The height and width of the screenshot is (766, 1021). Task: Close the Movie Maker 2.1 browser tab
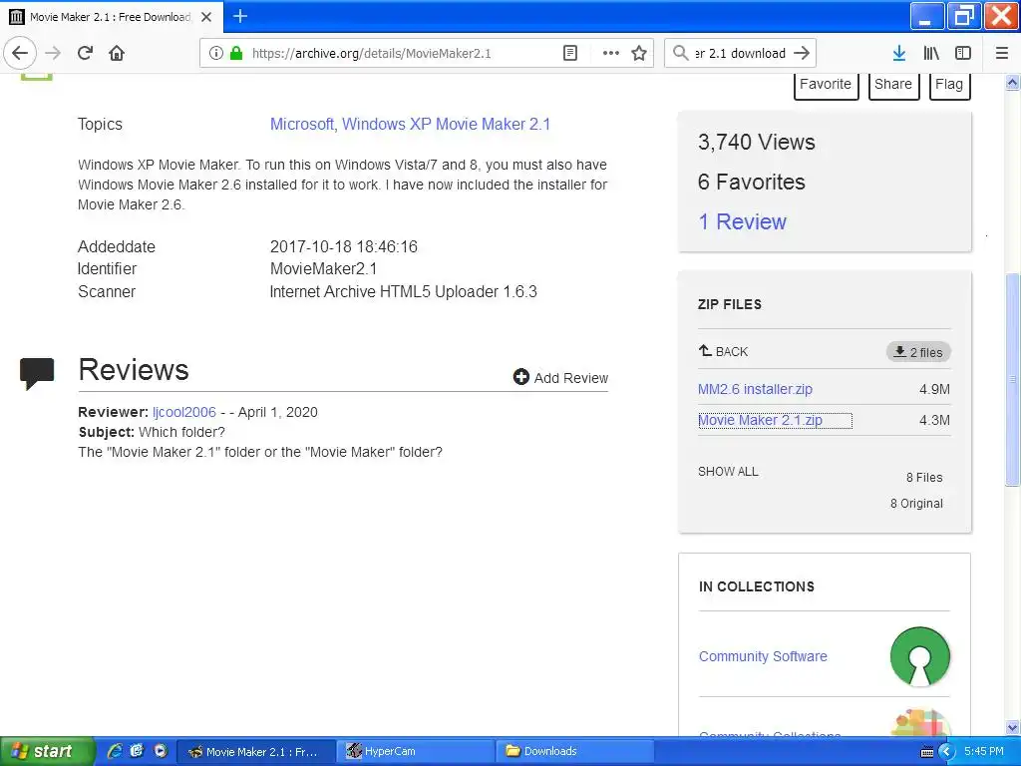click(x=206, y=17)
